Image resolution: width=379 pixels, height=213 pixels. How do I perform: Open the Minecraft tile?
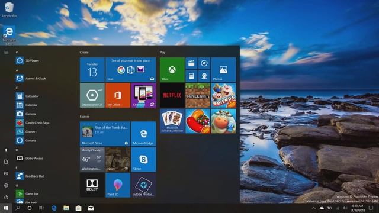pos(198,95)
